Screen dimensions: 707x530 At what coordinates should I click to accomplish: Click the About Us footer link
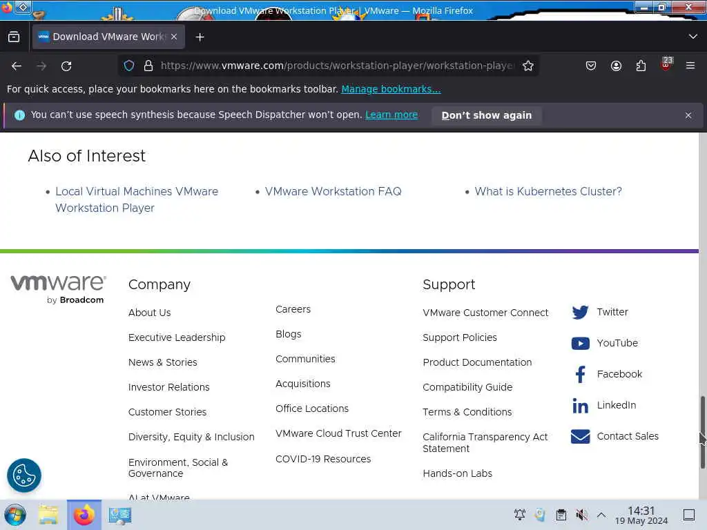(150, 313)
